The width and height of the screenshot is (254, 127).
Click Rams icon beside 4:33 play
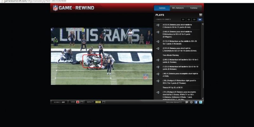[157, 25]
